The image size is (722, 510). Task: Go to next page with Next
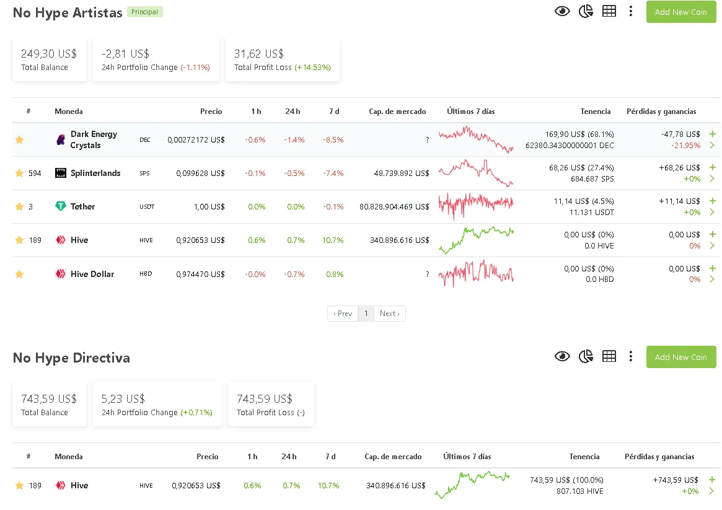point(390,314)
